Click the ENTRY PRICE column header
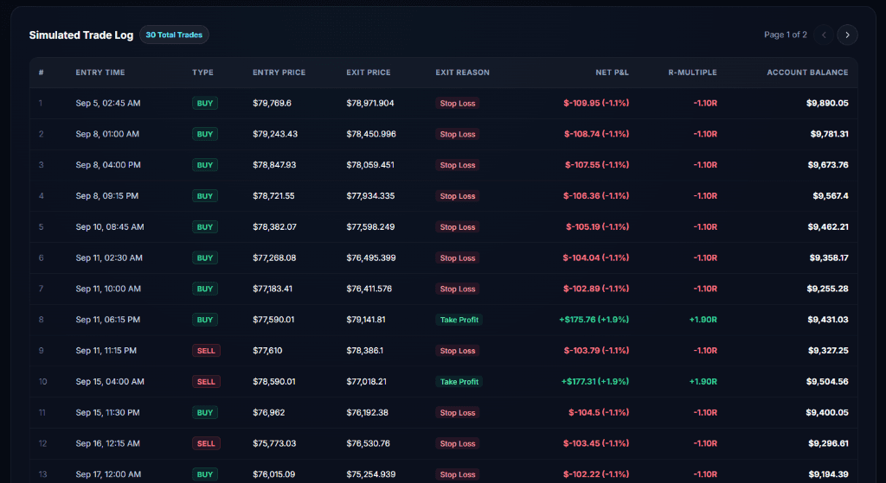 pyautogui.click(x=279, y=73)
